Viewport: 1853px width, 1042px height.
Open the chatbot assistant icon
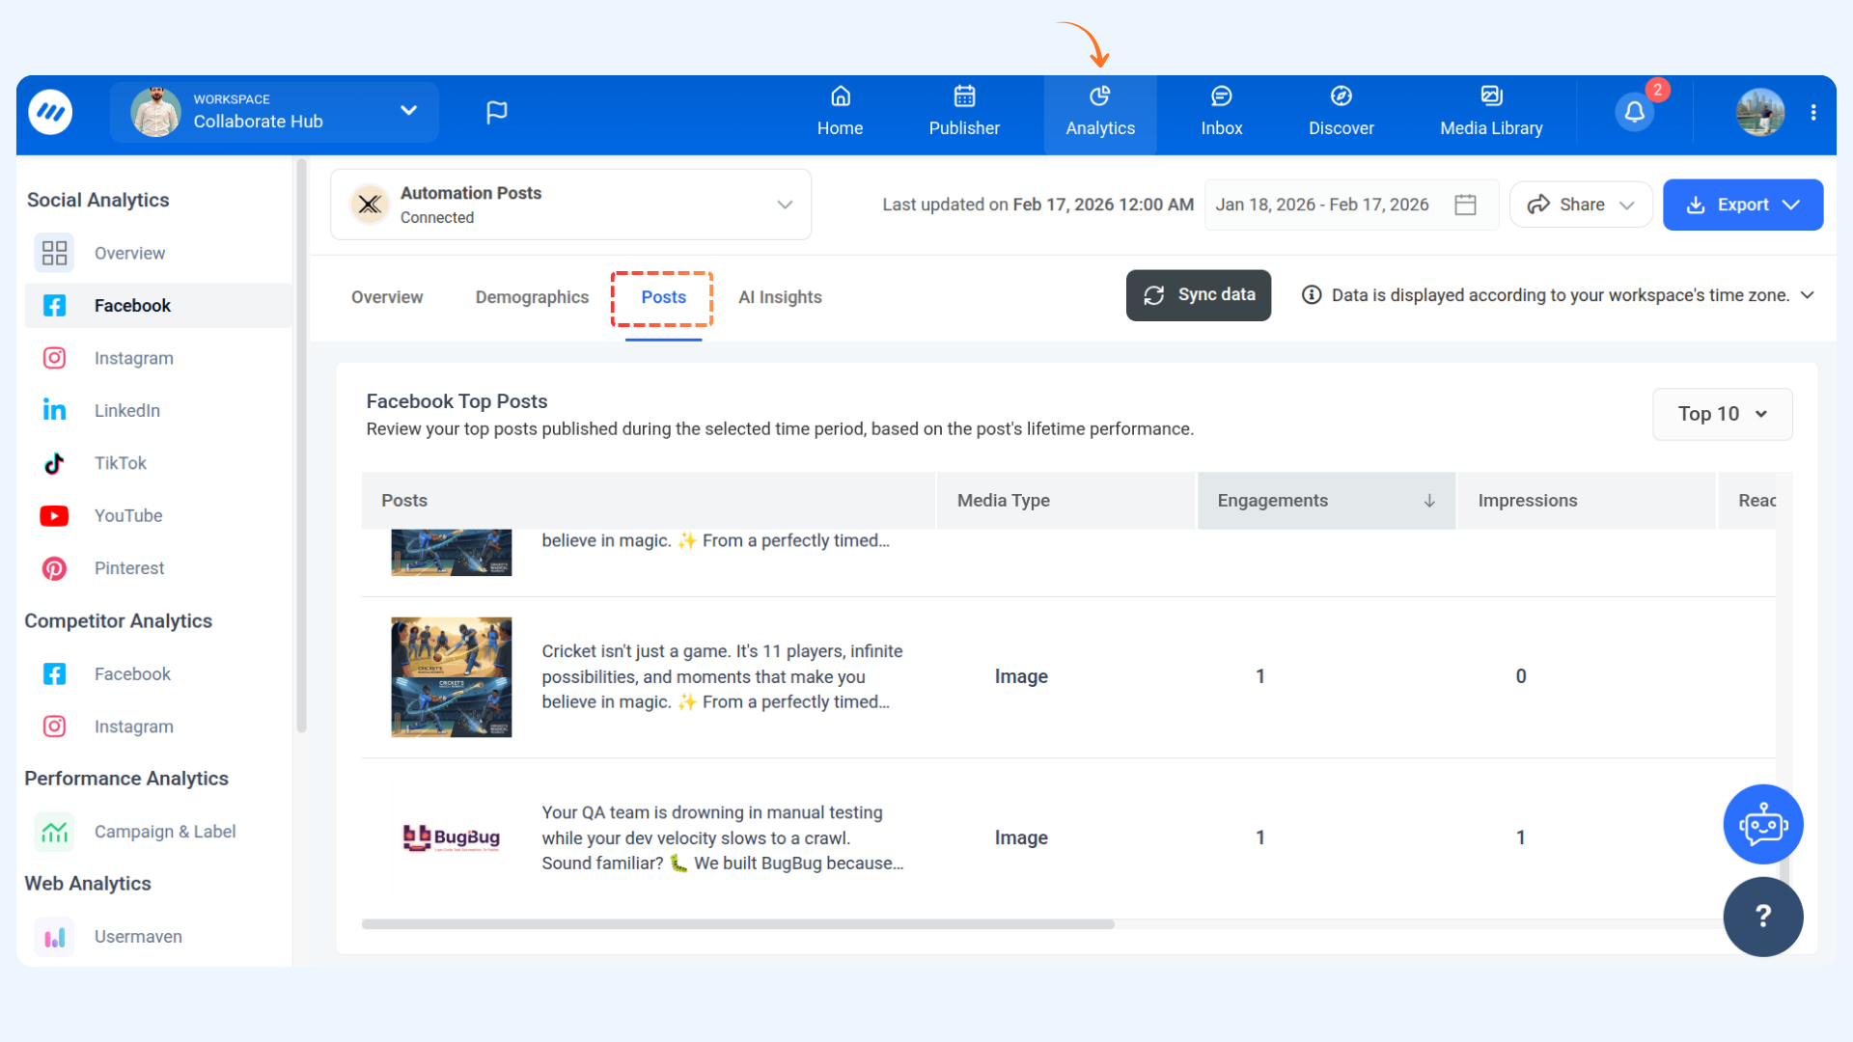click(1762, 824)
